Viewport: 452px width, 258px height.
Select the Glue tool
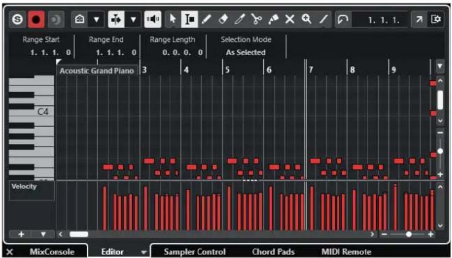point(273,20)
